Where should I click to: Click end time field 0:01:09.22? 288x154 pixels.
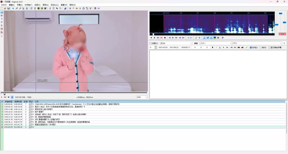pyautogui.click(x=174, y=47)
